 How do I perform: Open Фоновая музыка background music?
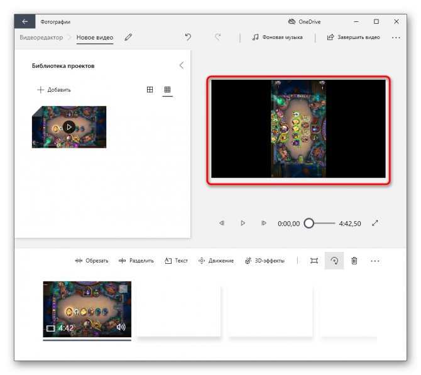pyautogui.click(x=277, y=37)
